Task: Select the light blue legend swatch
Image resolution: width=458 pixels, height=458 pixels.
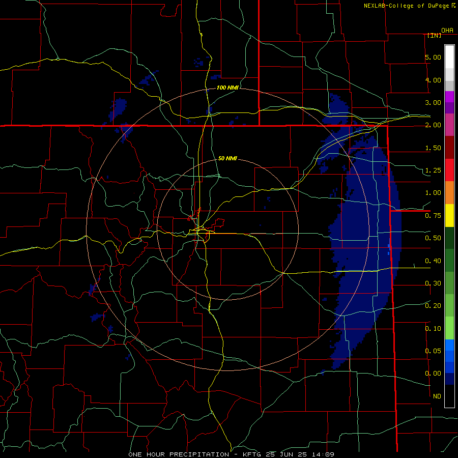Action: coord(449,345)
